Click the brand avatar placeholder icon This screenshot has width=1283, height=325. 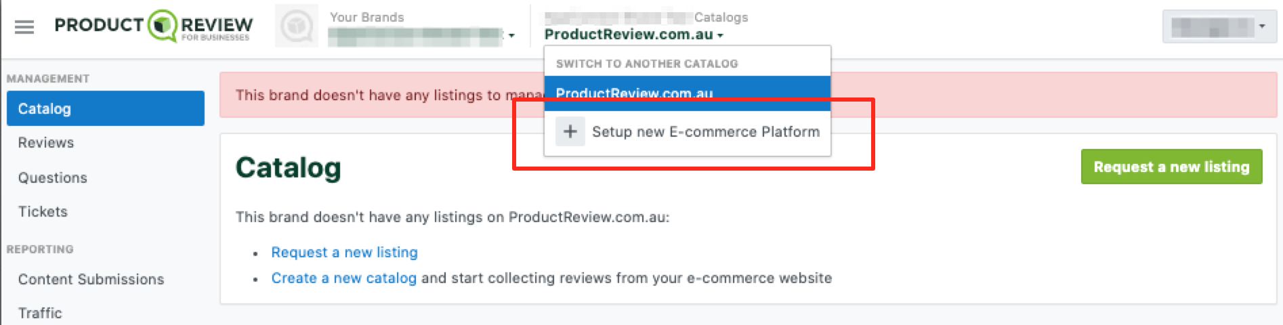(297, 26)
